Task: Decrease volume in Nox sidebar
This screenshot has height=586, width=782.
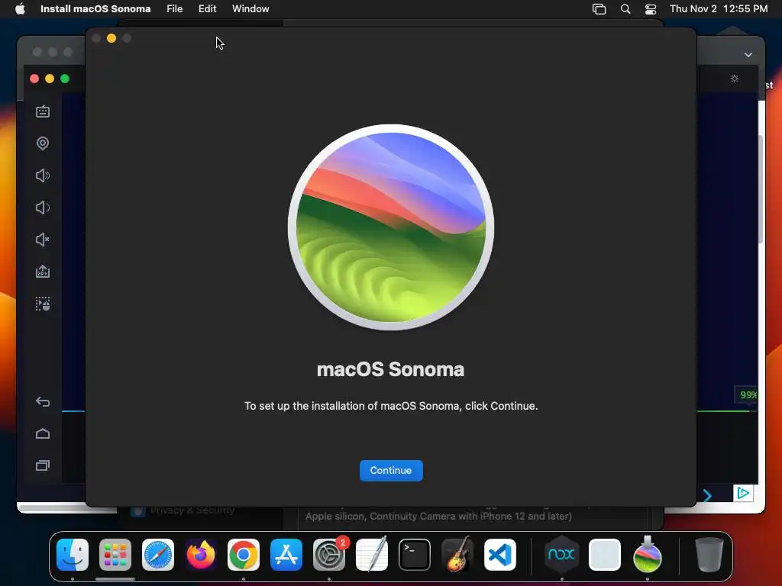Action: (43, 208)
